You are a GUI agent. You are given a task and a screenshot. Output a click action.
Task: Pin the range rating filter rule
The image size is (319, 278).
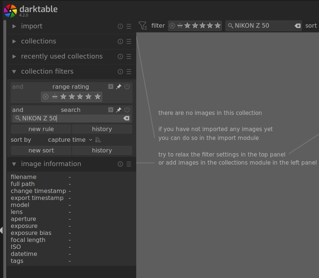pyautogui.click(x=119, y=87)
